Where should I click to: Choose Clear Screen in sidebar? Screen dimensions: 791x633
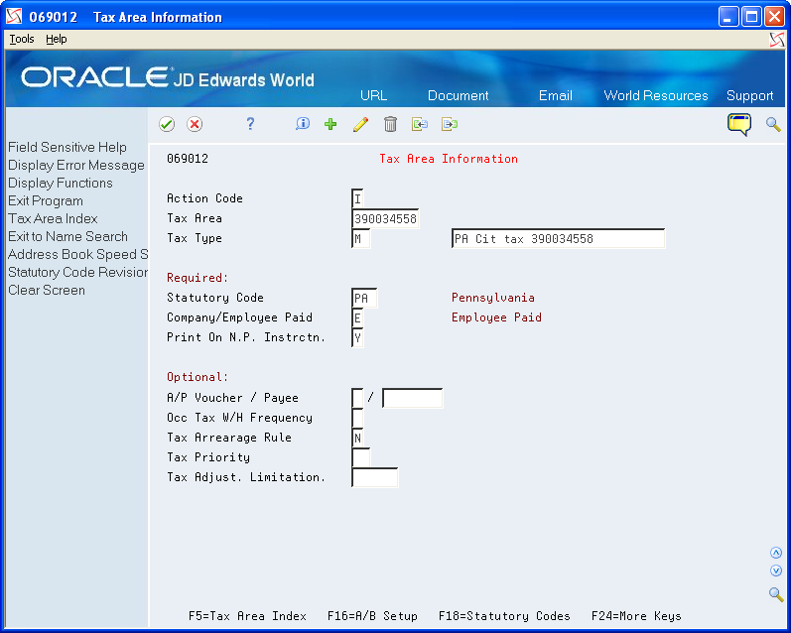47,290
